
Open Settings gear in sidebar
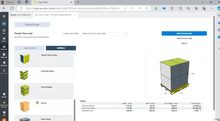coord(4,95)
